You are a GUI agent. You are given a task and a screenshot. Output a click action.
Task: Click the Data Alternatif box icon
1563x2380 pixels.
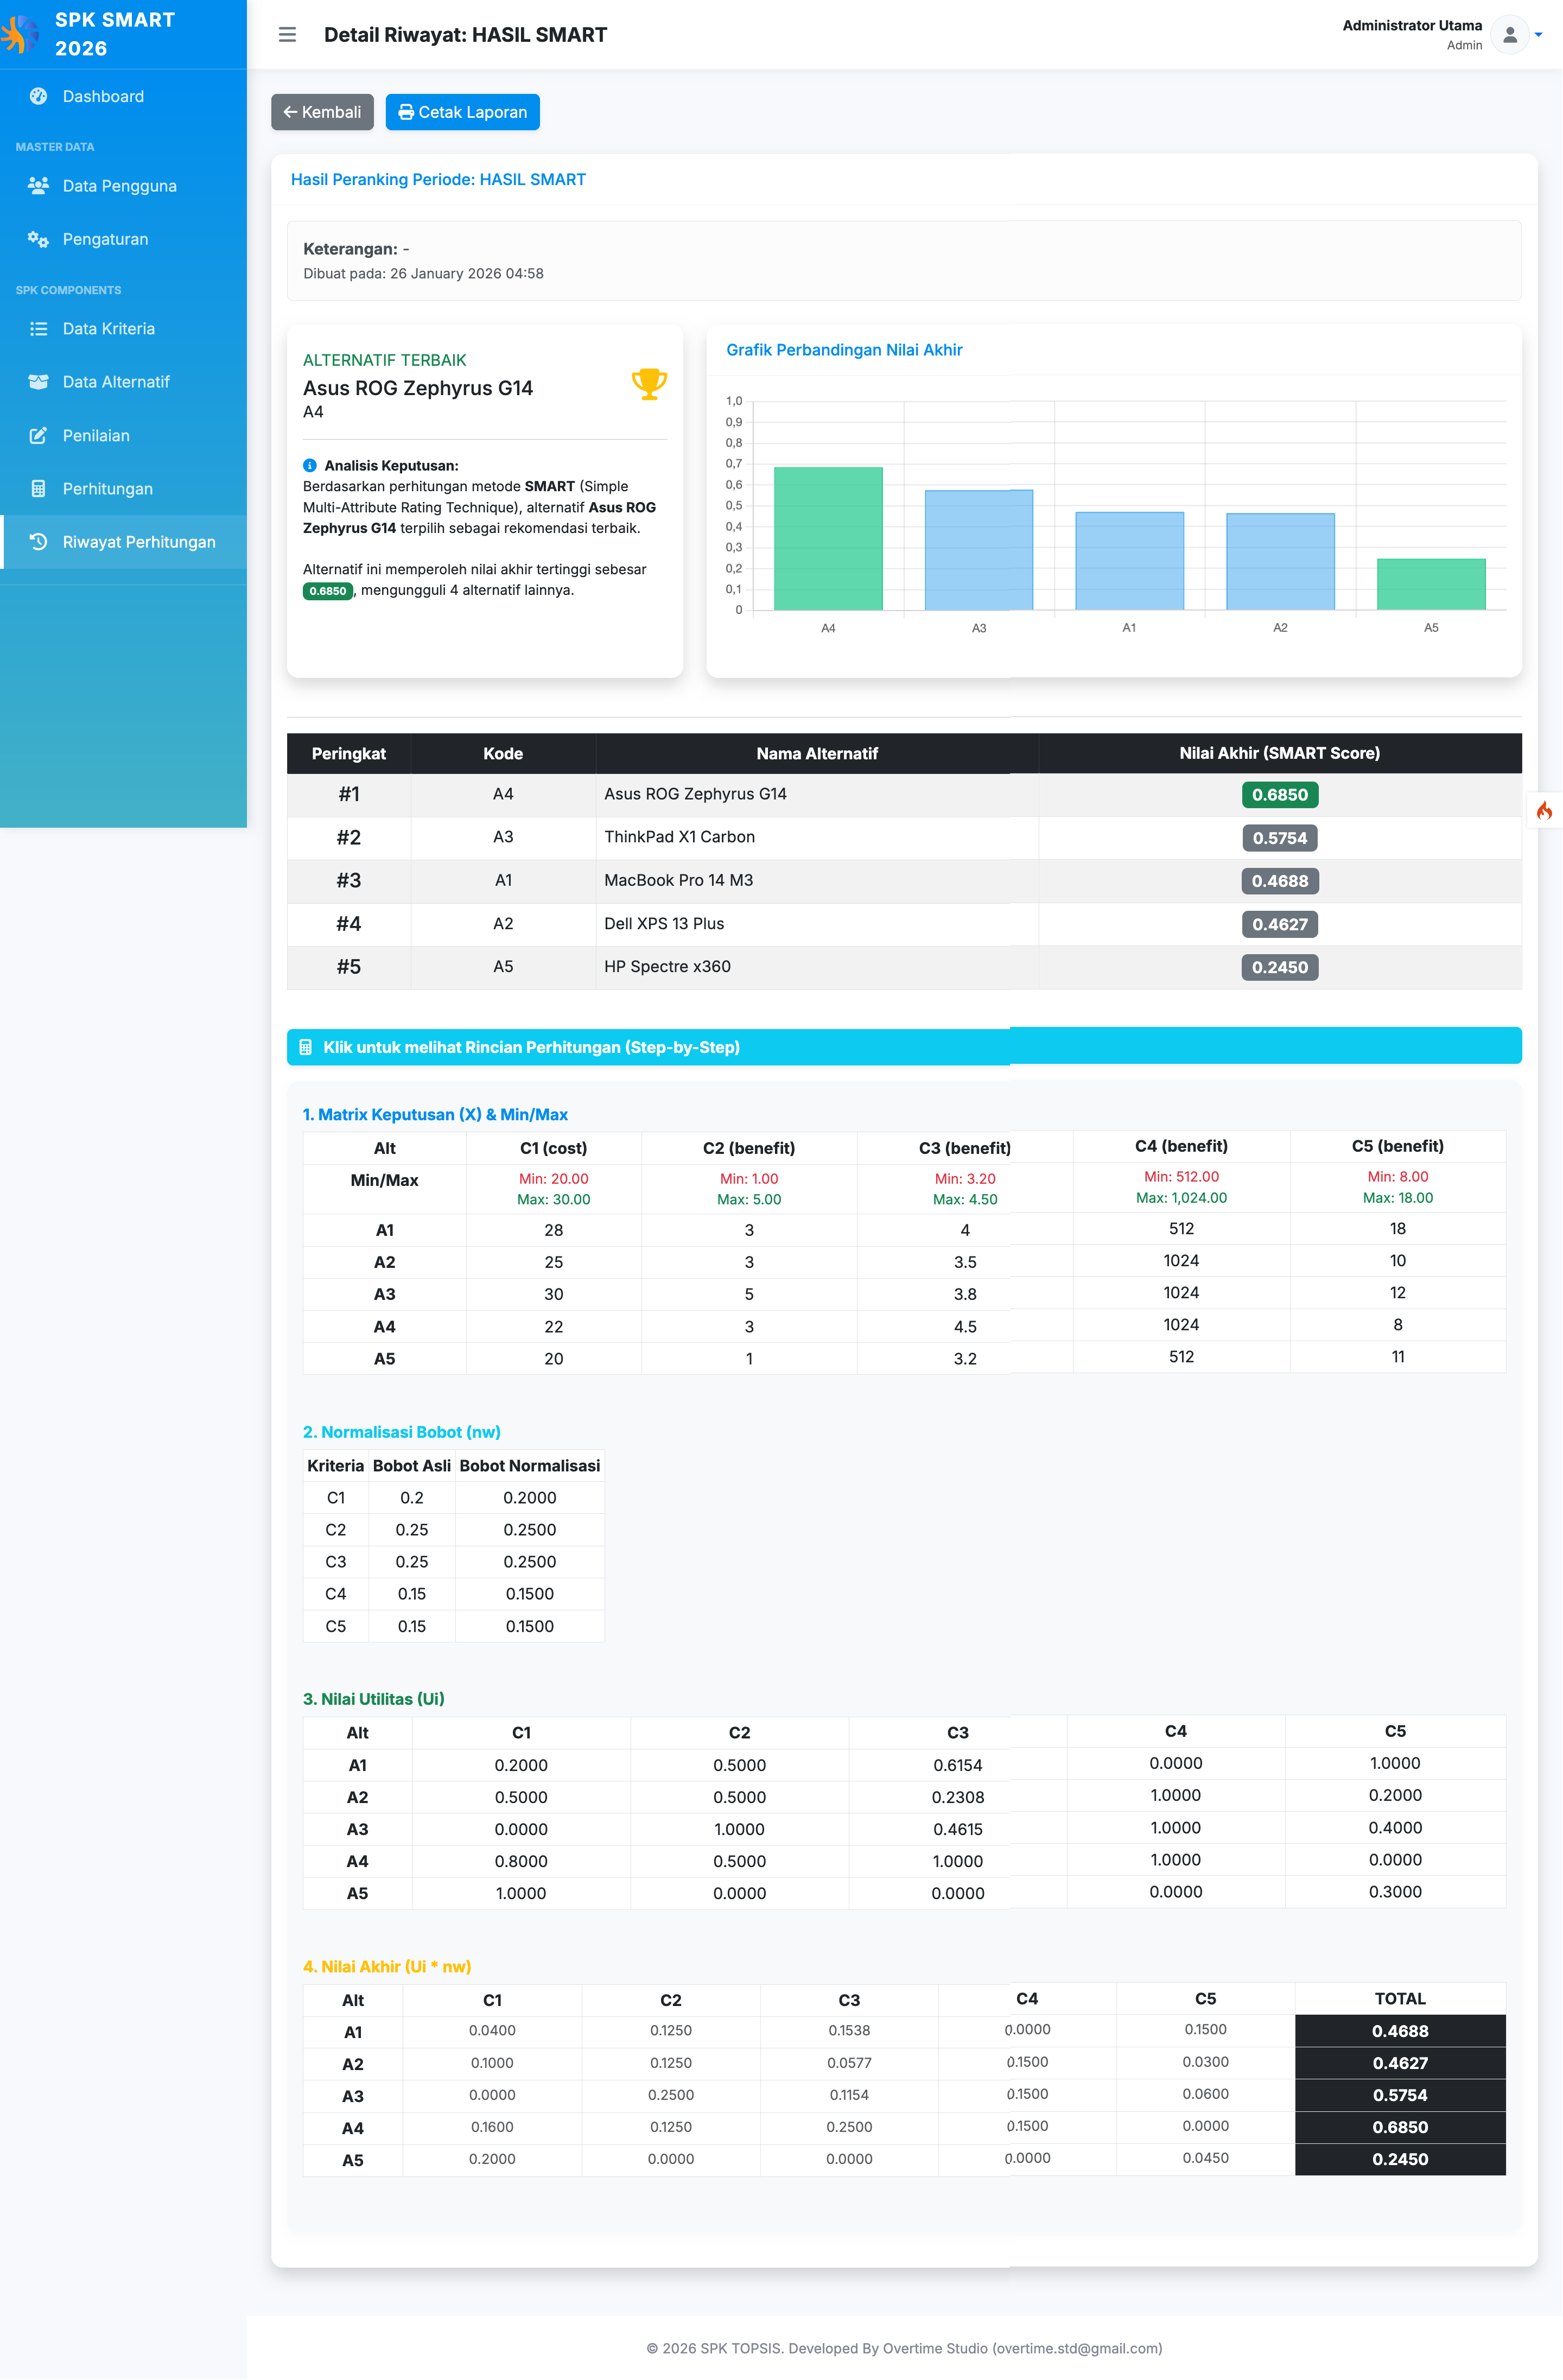pyautogui.click(x=38, y=382)
